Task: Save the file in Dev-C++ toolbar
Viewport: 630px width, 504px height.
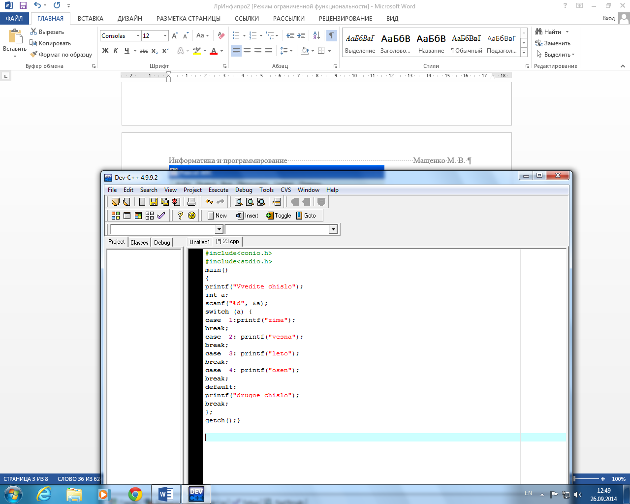Action: click(x=154, y=202)
